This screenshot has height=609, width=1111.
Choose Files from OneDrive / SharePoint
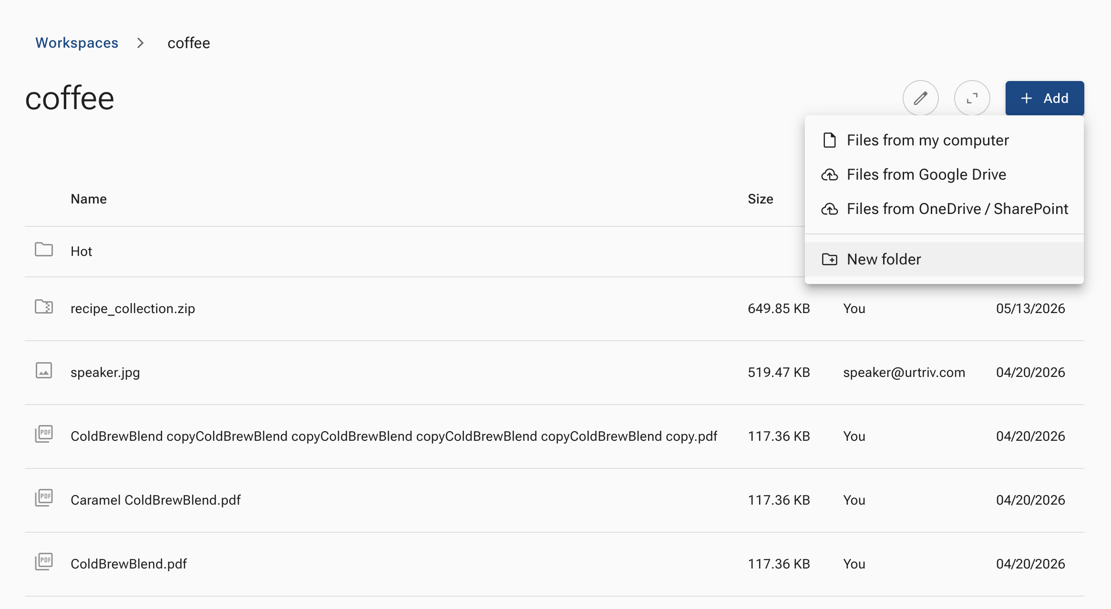click(944, 209)
